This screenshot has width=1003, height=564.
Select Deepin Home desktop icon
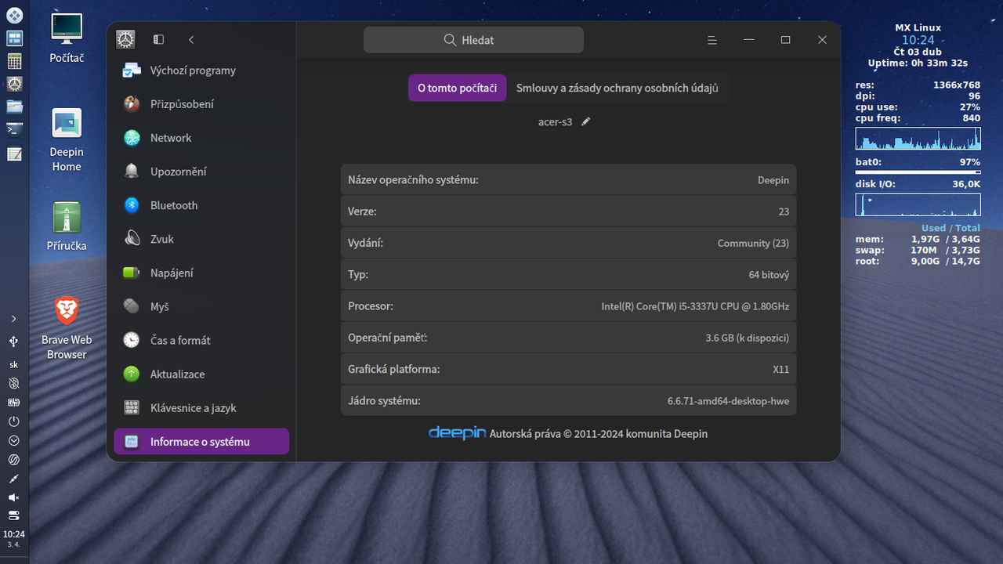(67, 140)
